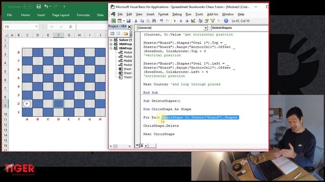Open the Window menu
Image resolution: width=325 pixels, height=182 pixels.
coord(228,14)
